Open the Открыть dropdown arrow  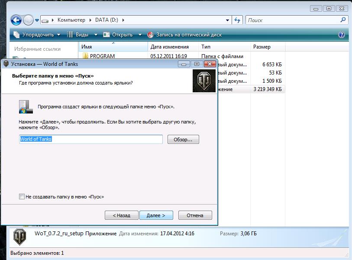(x=140, y=35)
